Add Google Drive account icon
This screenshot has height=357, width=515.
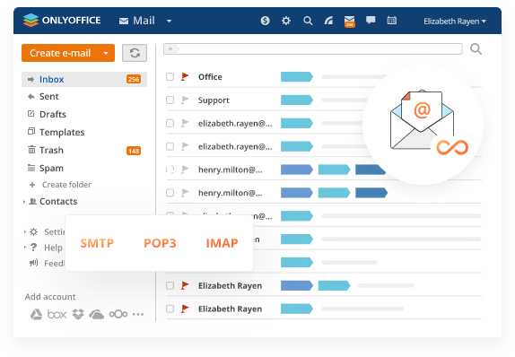[x=36, y=314]
